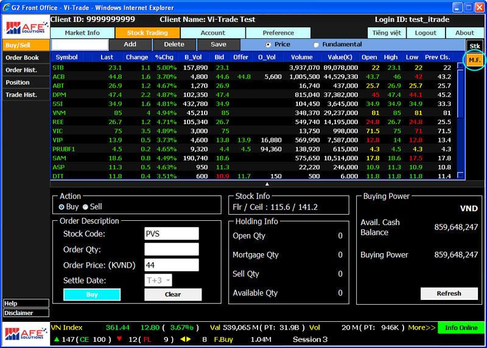Open Order Book in the sidebar

[x=23, y=58]
